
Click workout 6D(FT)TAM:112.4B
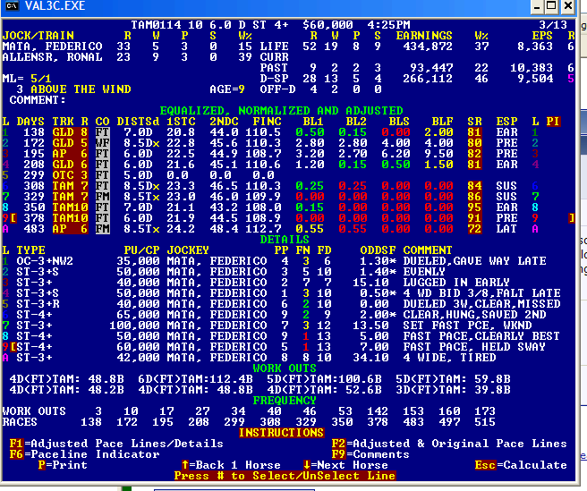point(195,379)
